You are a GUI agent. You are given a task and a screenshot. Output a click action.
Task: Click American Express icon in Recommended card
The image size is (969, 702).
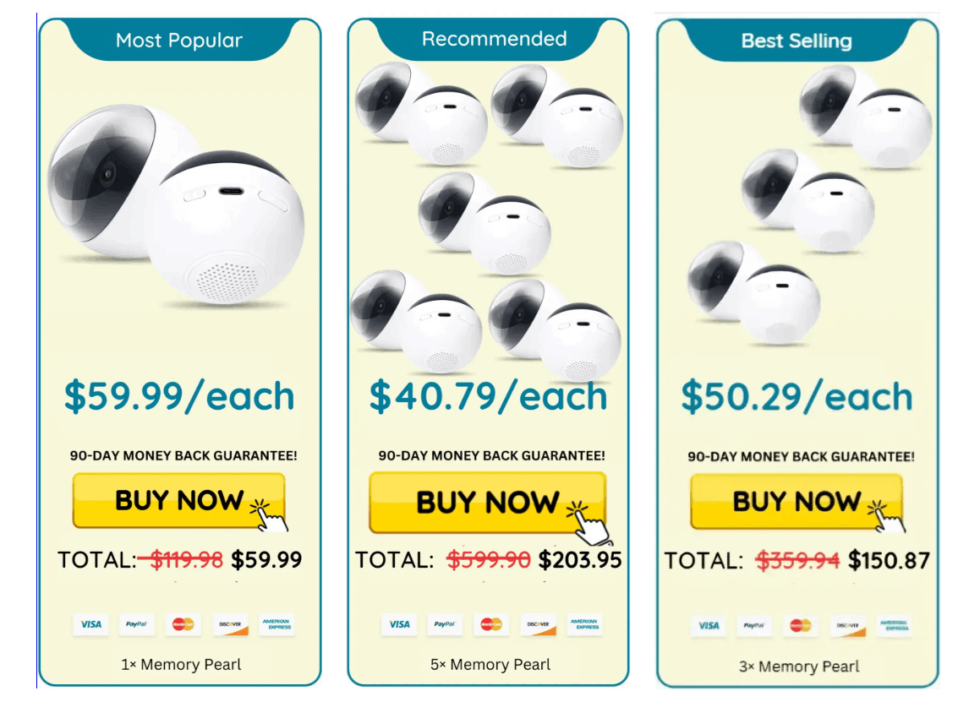(x=584, y=624)
